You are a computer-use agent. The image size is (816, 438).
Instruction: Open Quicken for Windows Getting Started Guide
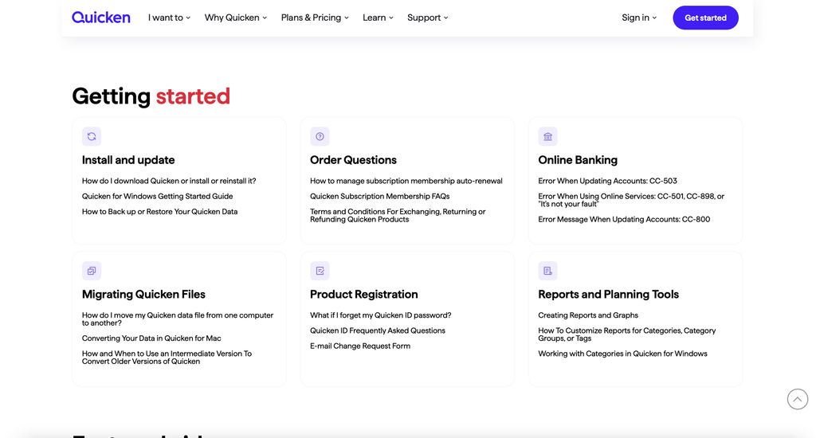point(158,196)
